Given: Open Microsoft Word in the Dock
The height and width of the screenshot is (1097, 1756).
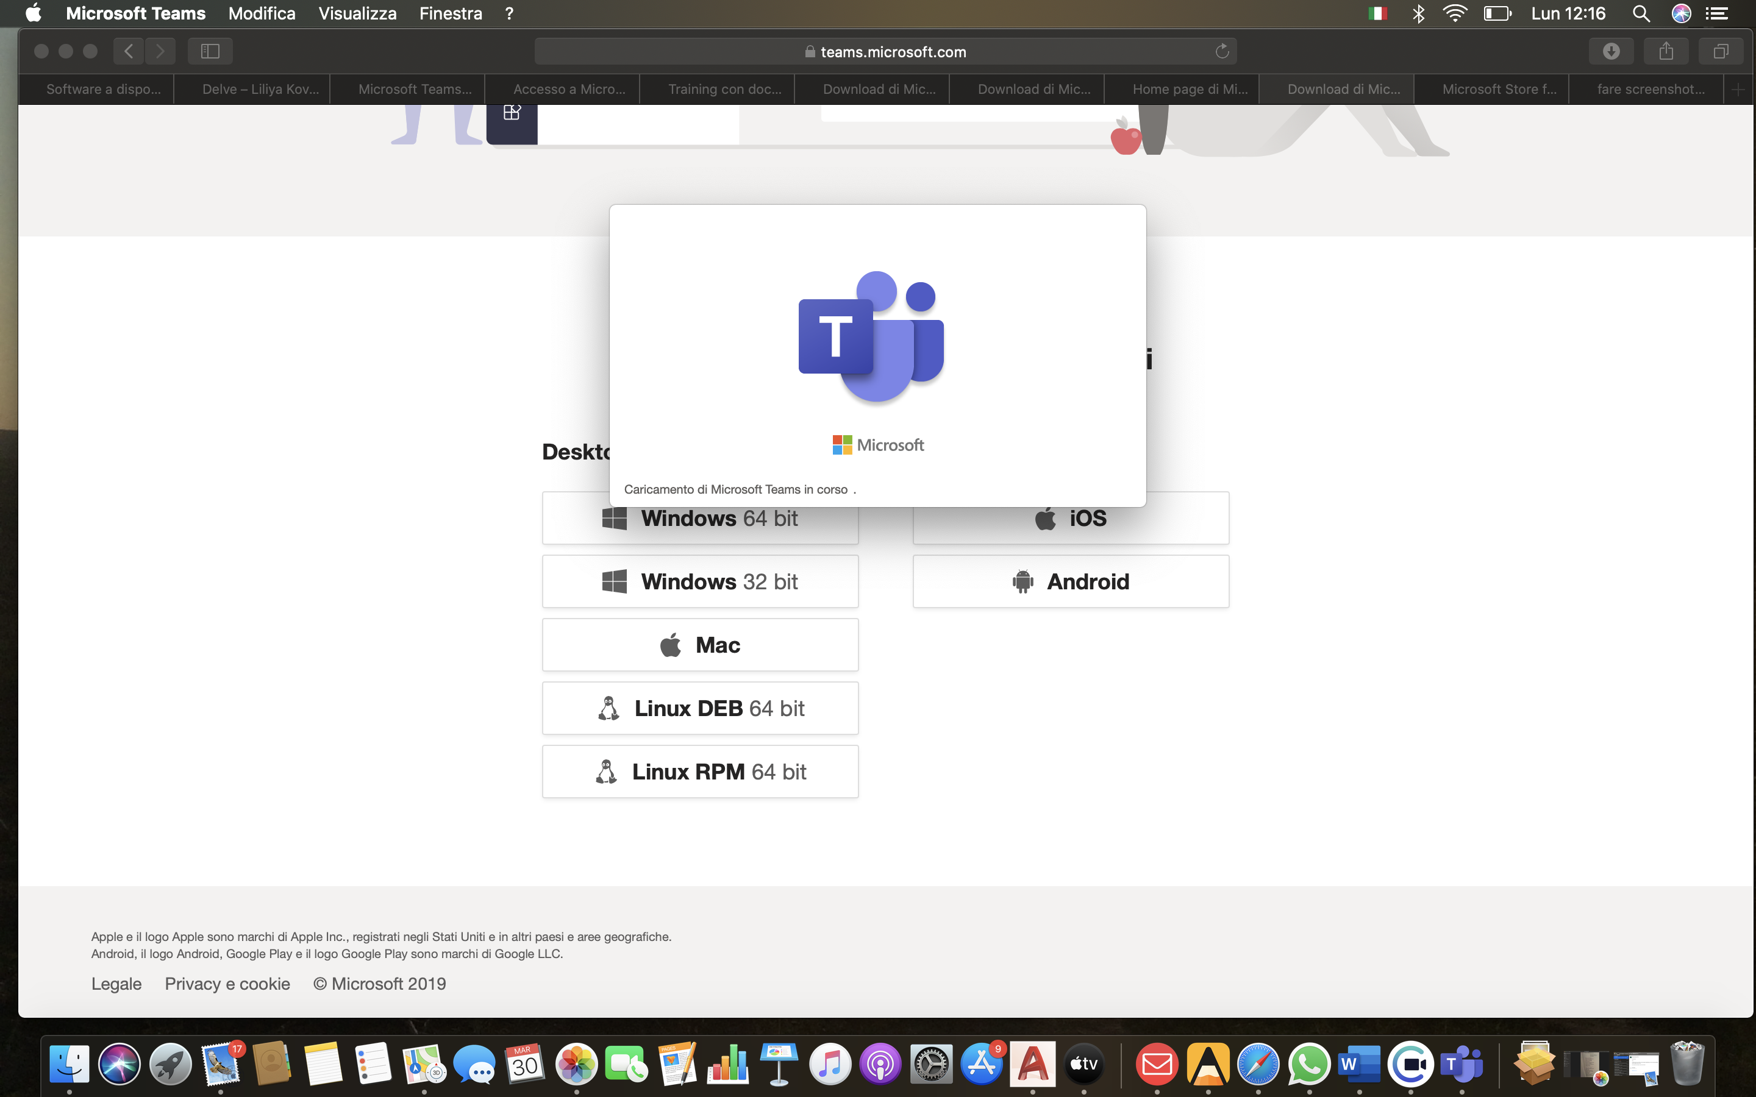Looking at the screenshot, I should click(1360, 1064).
